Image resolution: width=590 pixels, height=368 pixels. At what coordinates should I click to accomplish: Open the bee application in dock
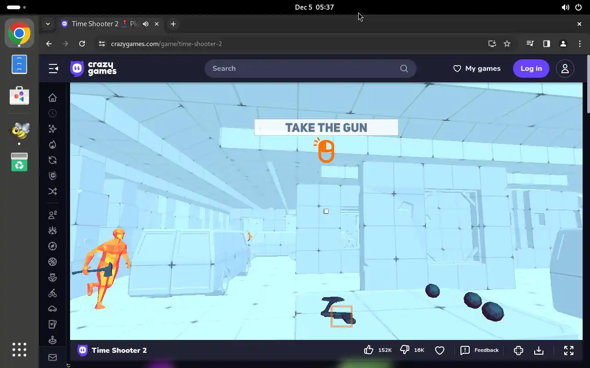[19, 131]
